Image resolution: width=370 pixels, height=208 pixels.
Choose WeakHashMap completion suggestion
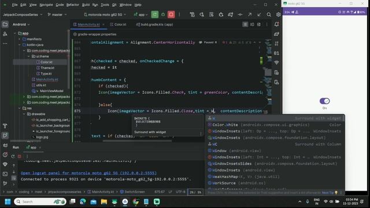click(275, 176)
